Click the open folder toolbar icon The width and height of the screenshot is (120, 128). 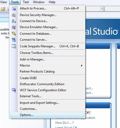(3, 9)
